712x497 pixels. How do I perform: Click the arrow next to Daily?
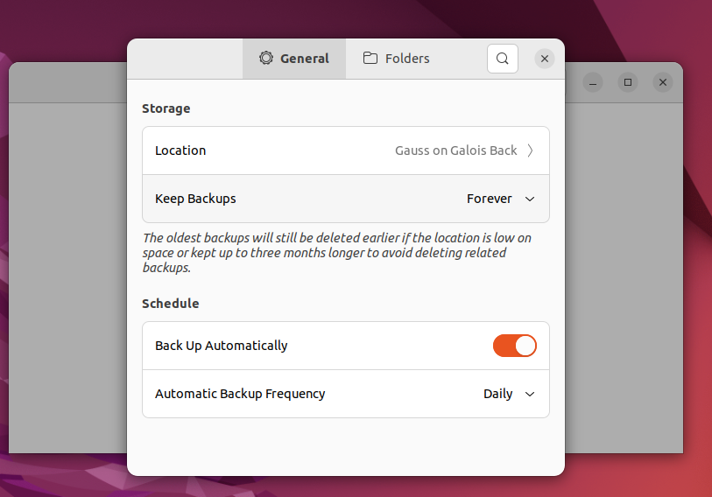coord(530,394)
